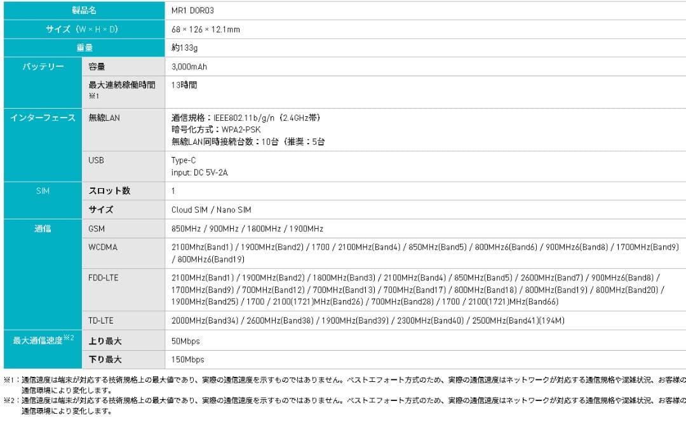Click the 'インターフェース' category cell
686x422 pixels.
(x=43, y=144)
